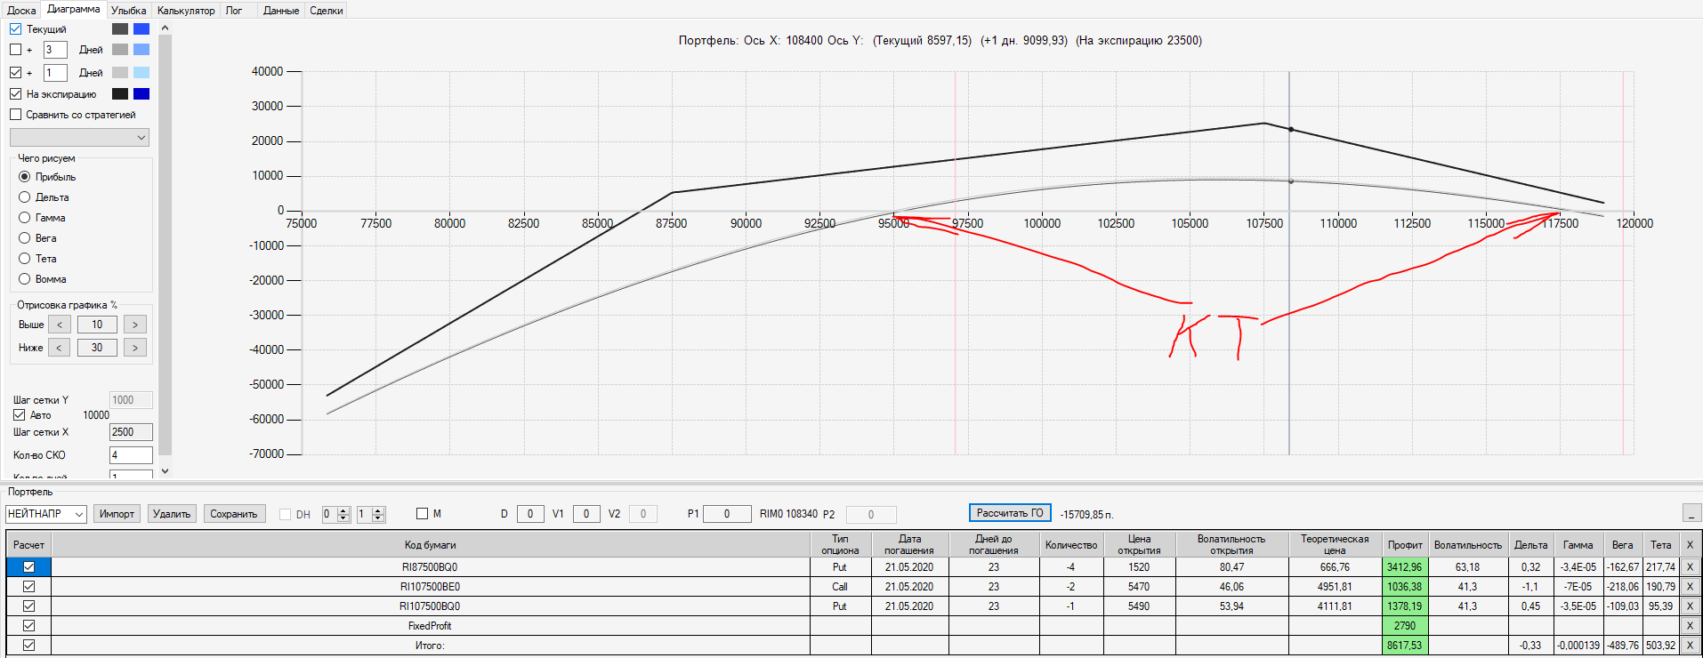Click the X remove button for RI107500BE0
Image resolution: width=1703 pixels, height=658 pixels.
1690,587
